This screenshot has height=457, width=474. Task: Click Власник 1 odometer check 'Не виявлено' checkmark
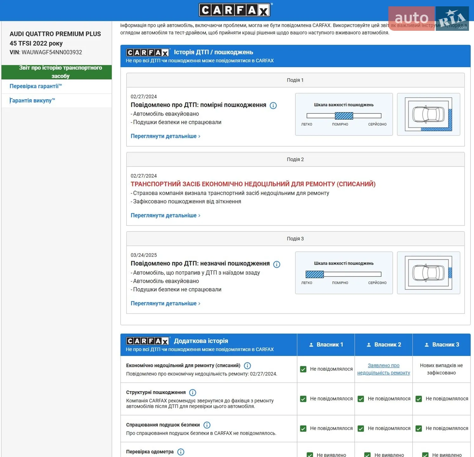pyautogui.click(x=310, y=455)
